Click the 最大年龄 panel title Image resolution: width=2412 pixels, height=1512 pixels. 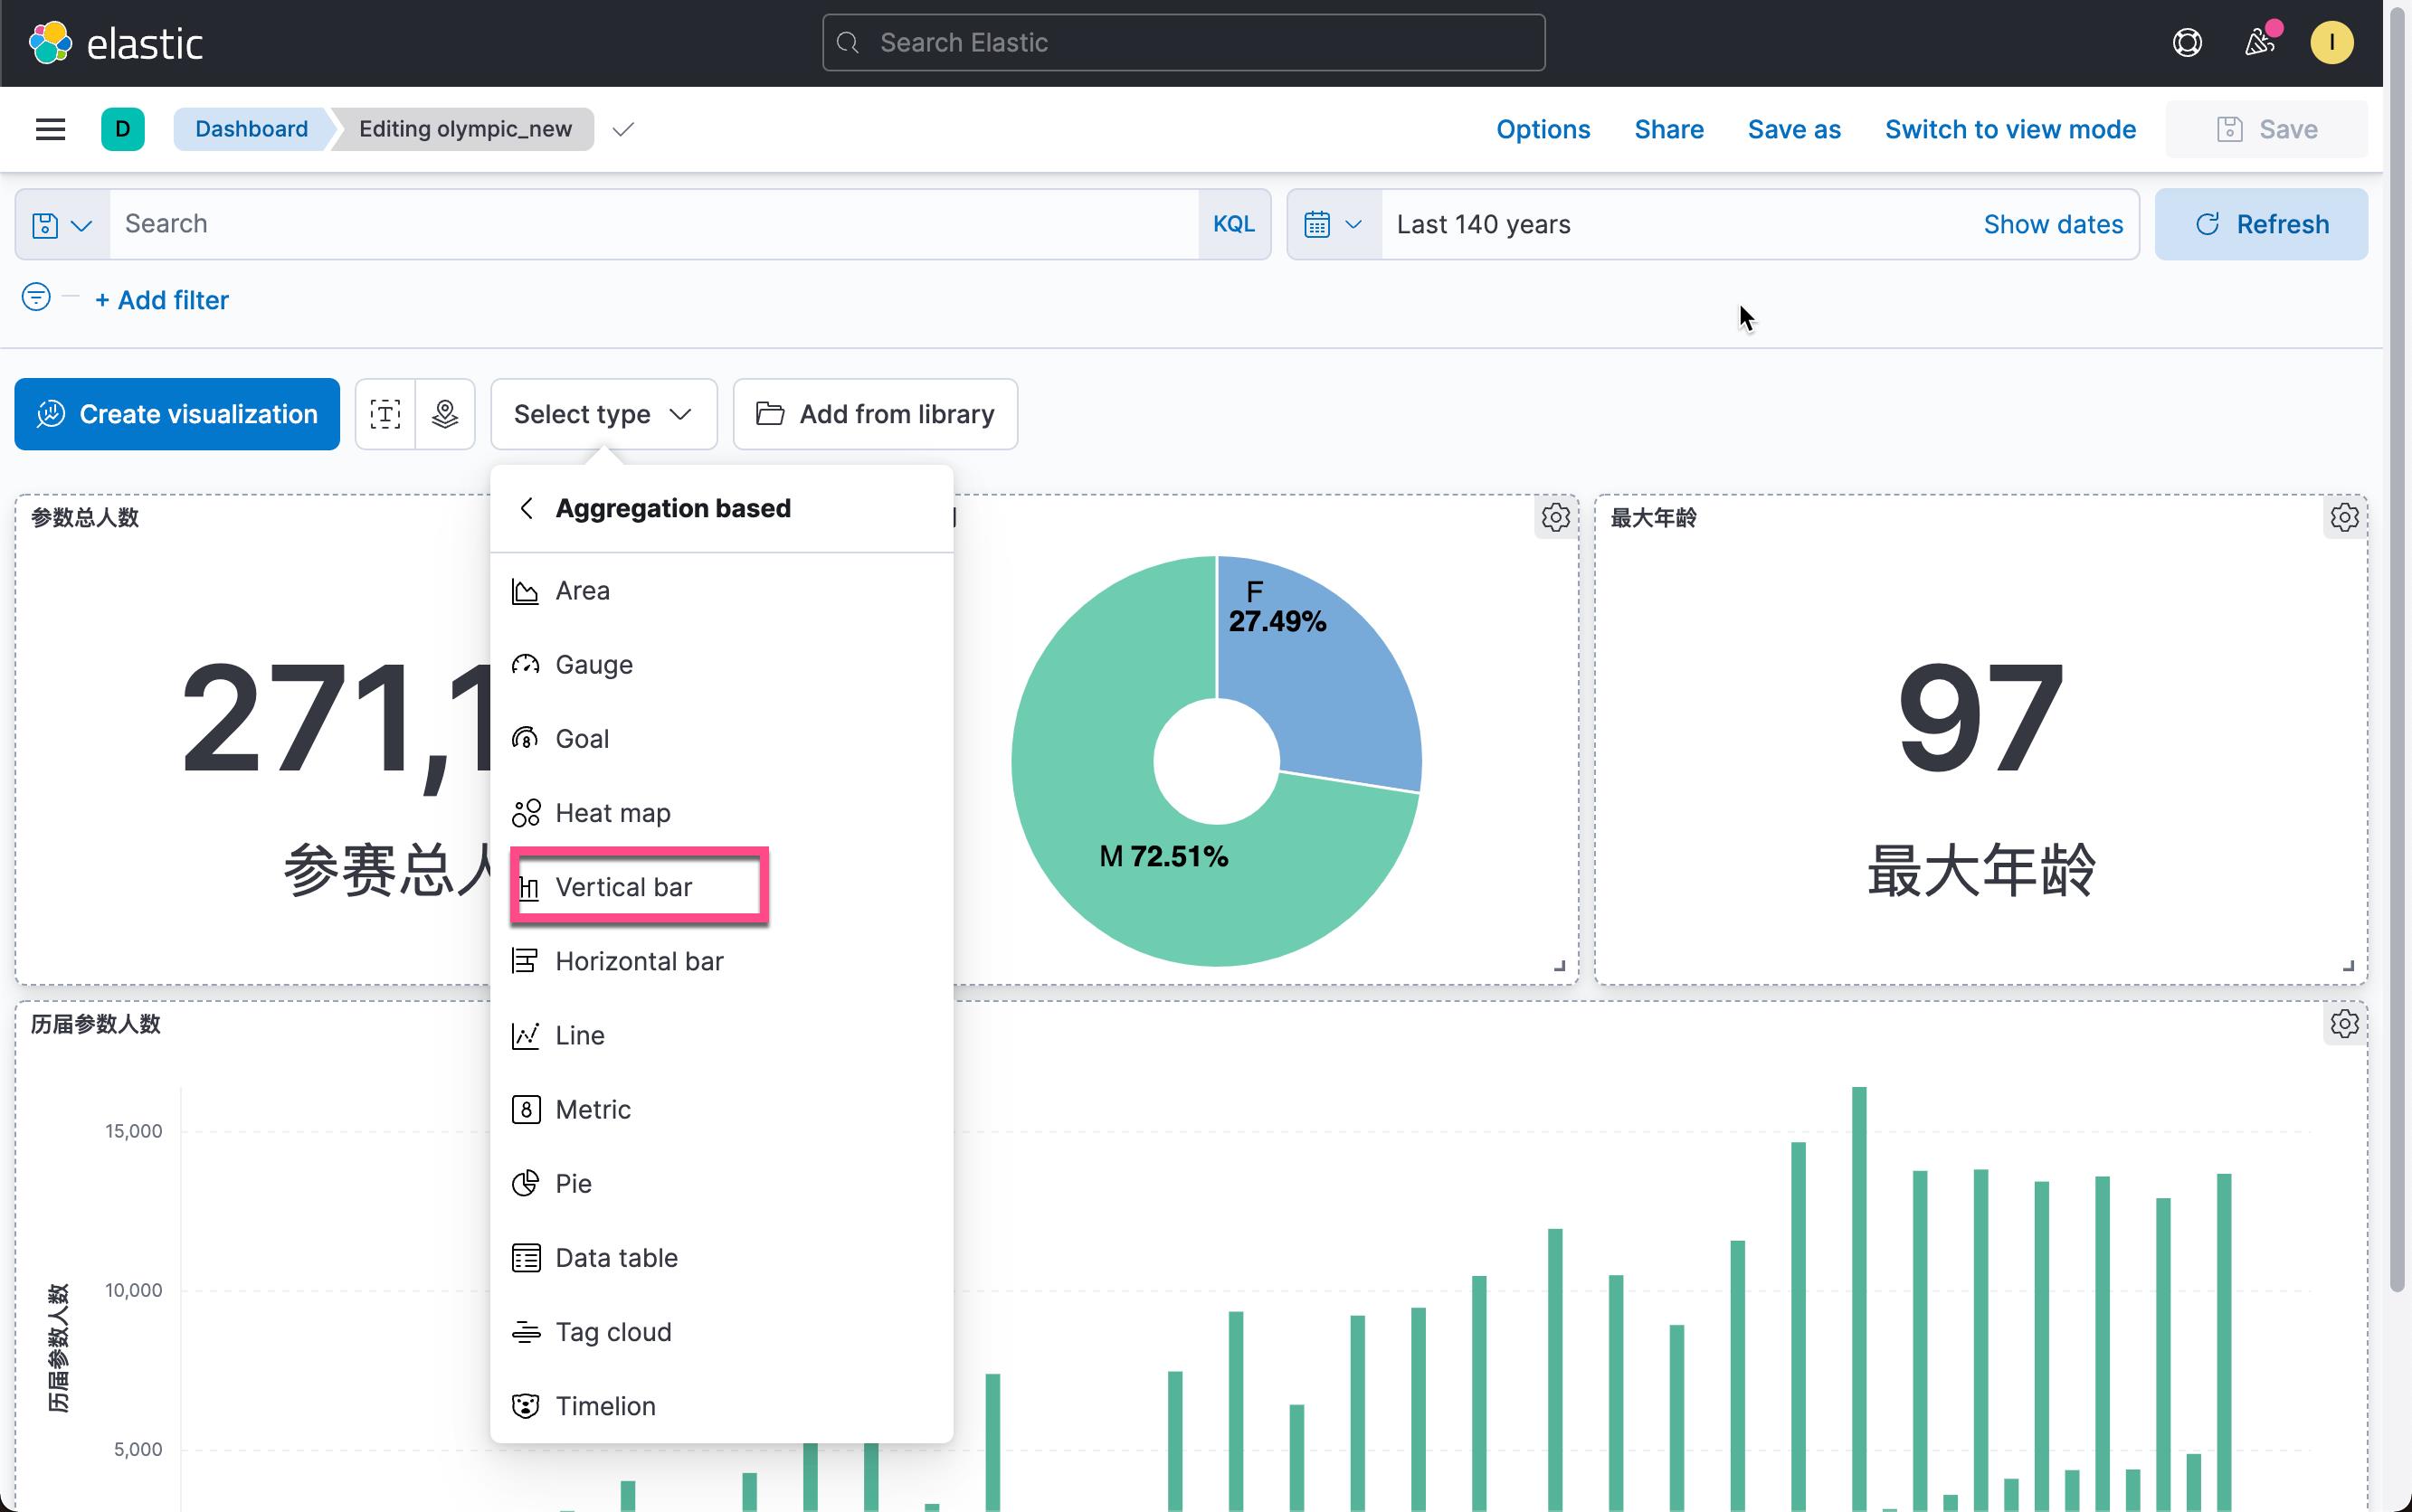pos(1653,517)
